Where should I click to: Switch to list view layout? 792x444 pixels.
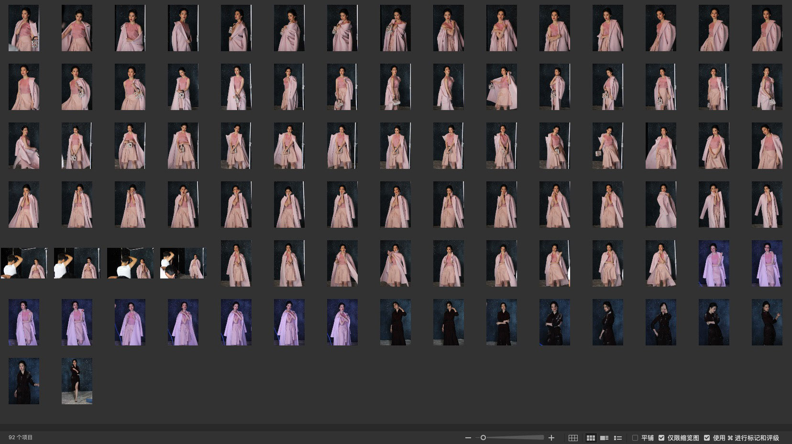tap(617, 438)
